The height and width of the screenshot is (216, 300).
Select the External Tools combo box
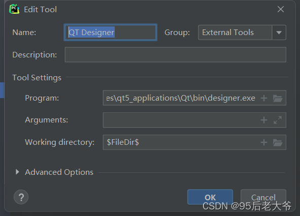[242, 33]
